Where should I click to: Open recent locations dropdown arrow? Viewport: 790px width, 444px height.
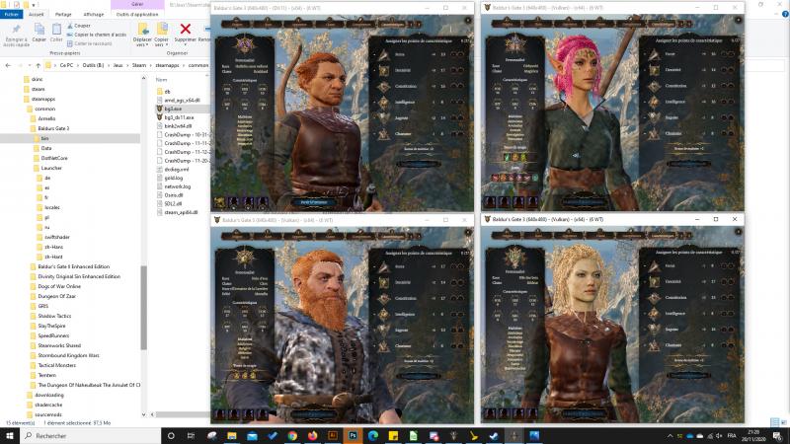(x=30, y=65)
